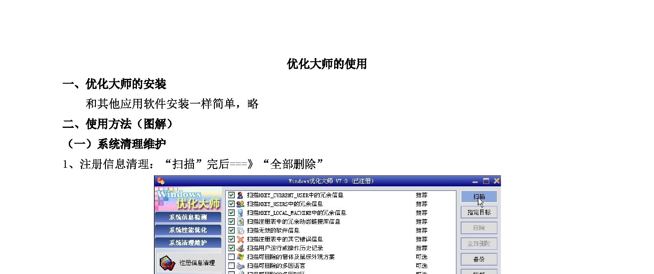Click the keyboard icon of 多国语言 row
This screenshot has width=654, height=274.
pyautogui.click(x=240, y=266)
